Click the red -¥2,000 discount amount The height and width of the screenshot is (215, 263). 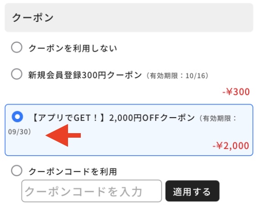pyautogui.click(x=231, y=146)
